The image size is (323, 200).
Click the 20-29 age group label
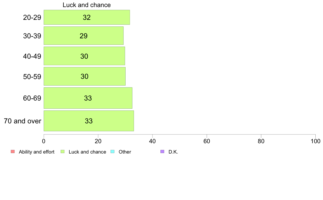(32, 17)
